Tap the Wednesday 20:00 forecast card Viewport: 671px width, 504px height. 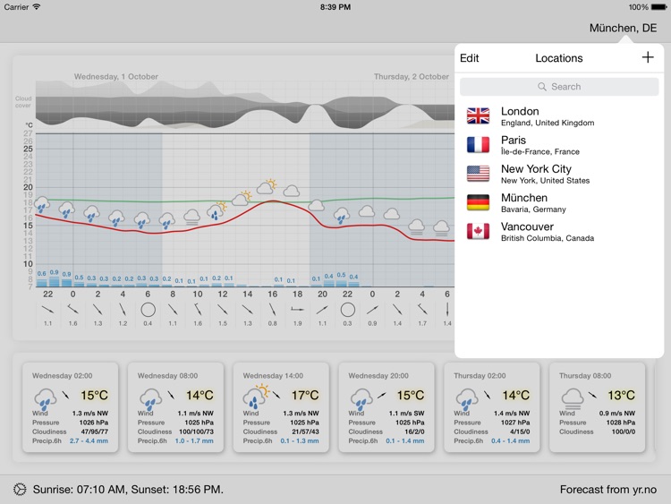pos(386,407)
